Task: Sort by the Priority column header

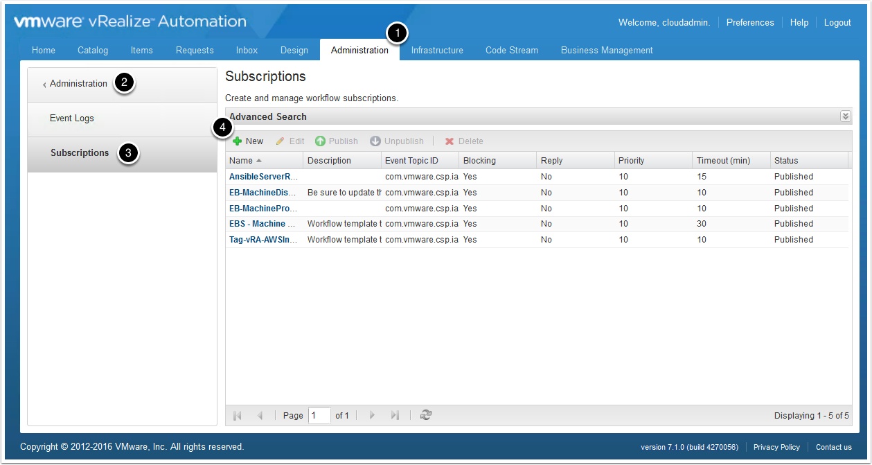Action: coord(654,161)
